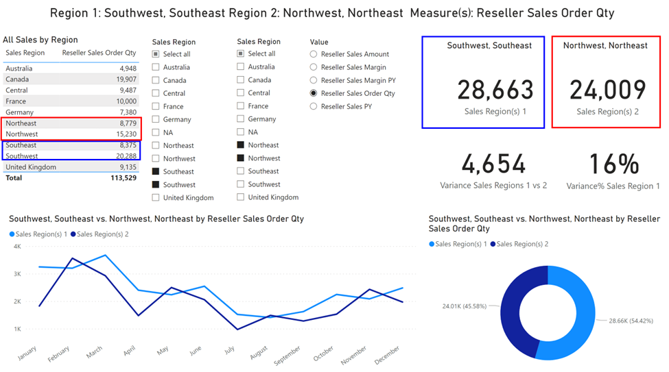
Task: Toggle Select all in the first Sales Region slicer
Action: (156, 54)
